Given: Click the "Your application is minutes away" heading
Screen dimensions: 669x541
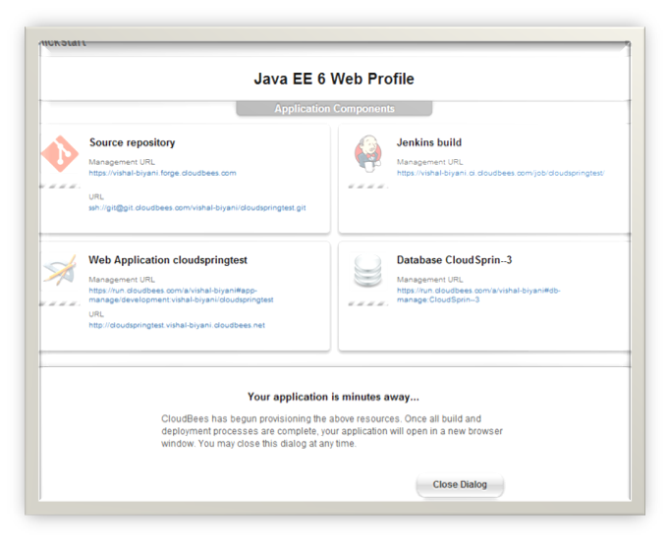Looking at the screenshot, I should [333, 397].
